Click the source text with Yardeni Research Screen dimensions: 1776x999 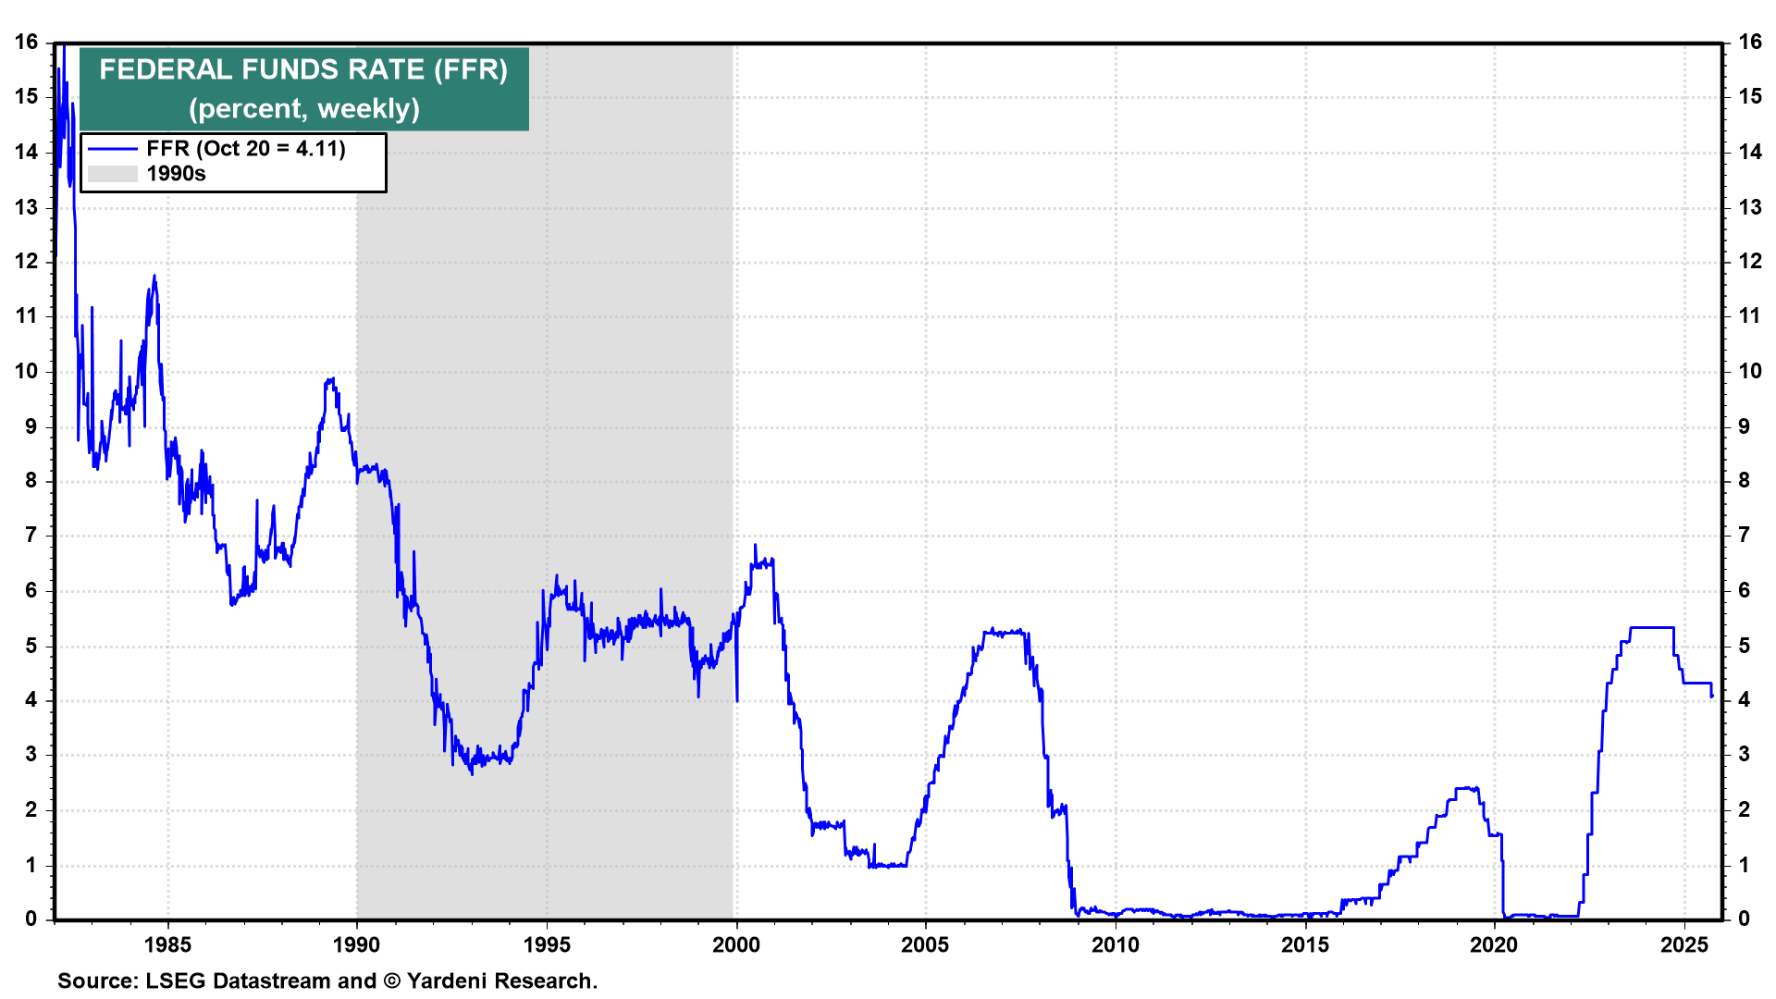327,980
